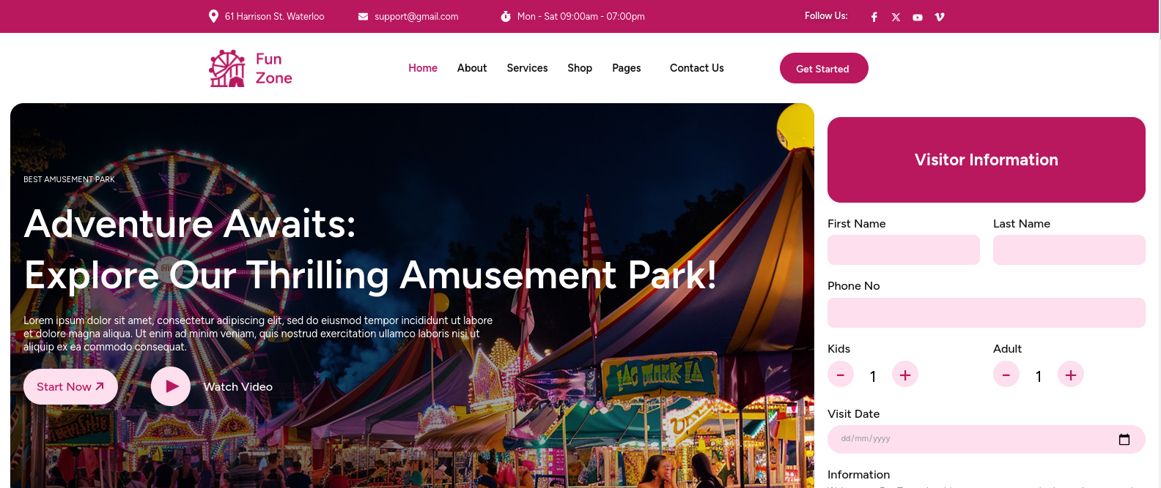This screenshot has height=488, width=1161.
Task: Open the YouTube social icon
Action: pyautogui.click(x=918, y=17)
